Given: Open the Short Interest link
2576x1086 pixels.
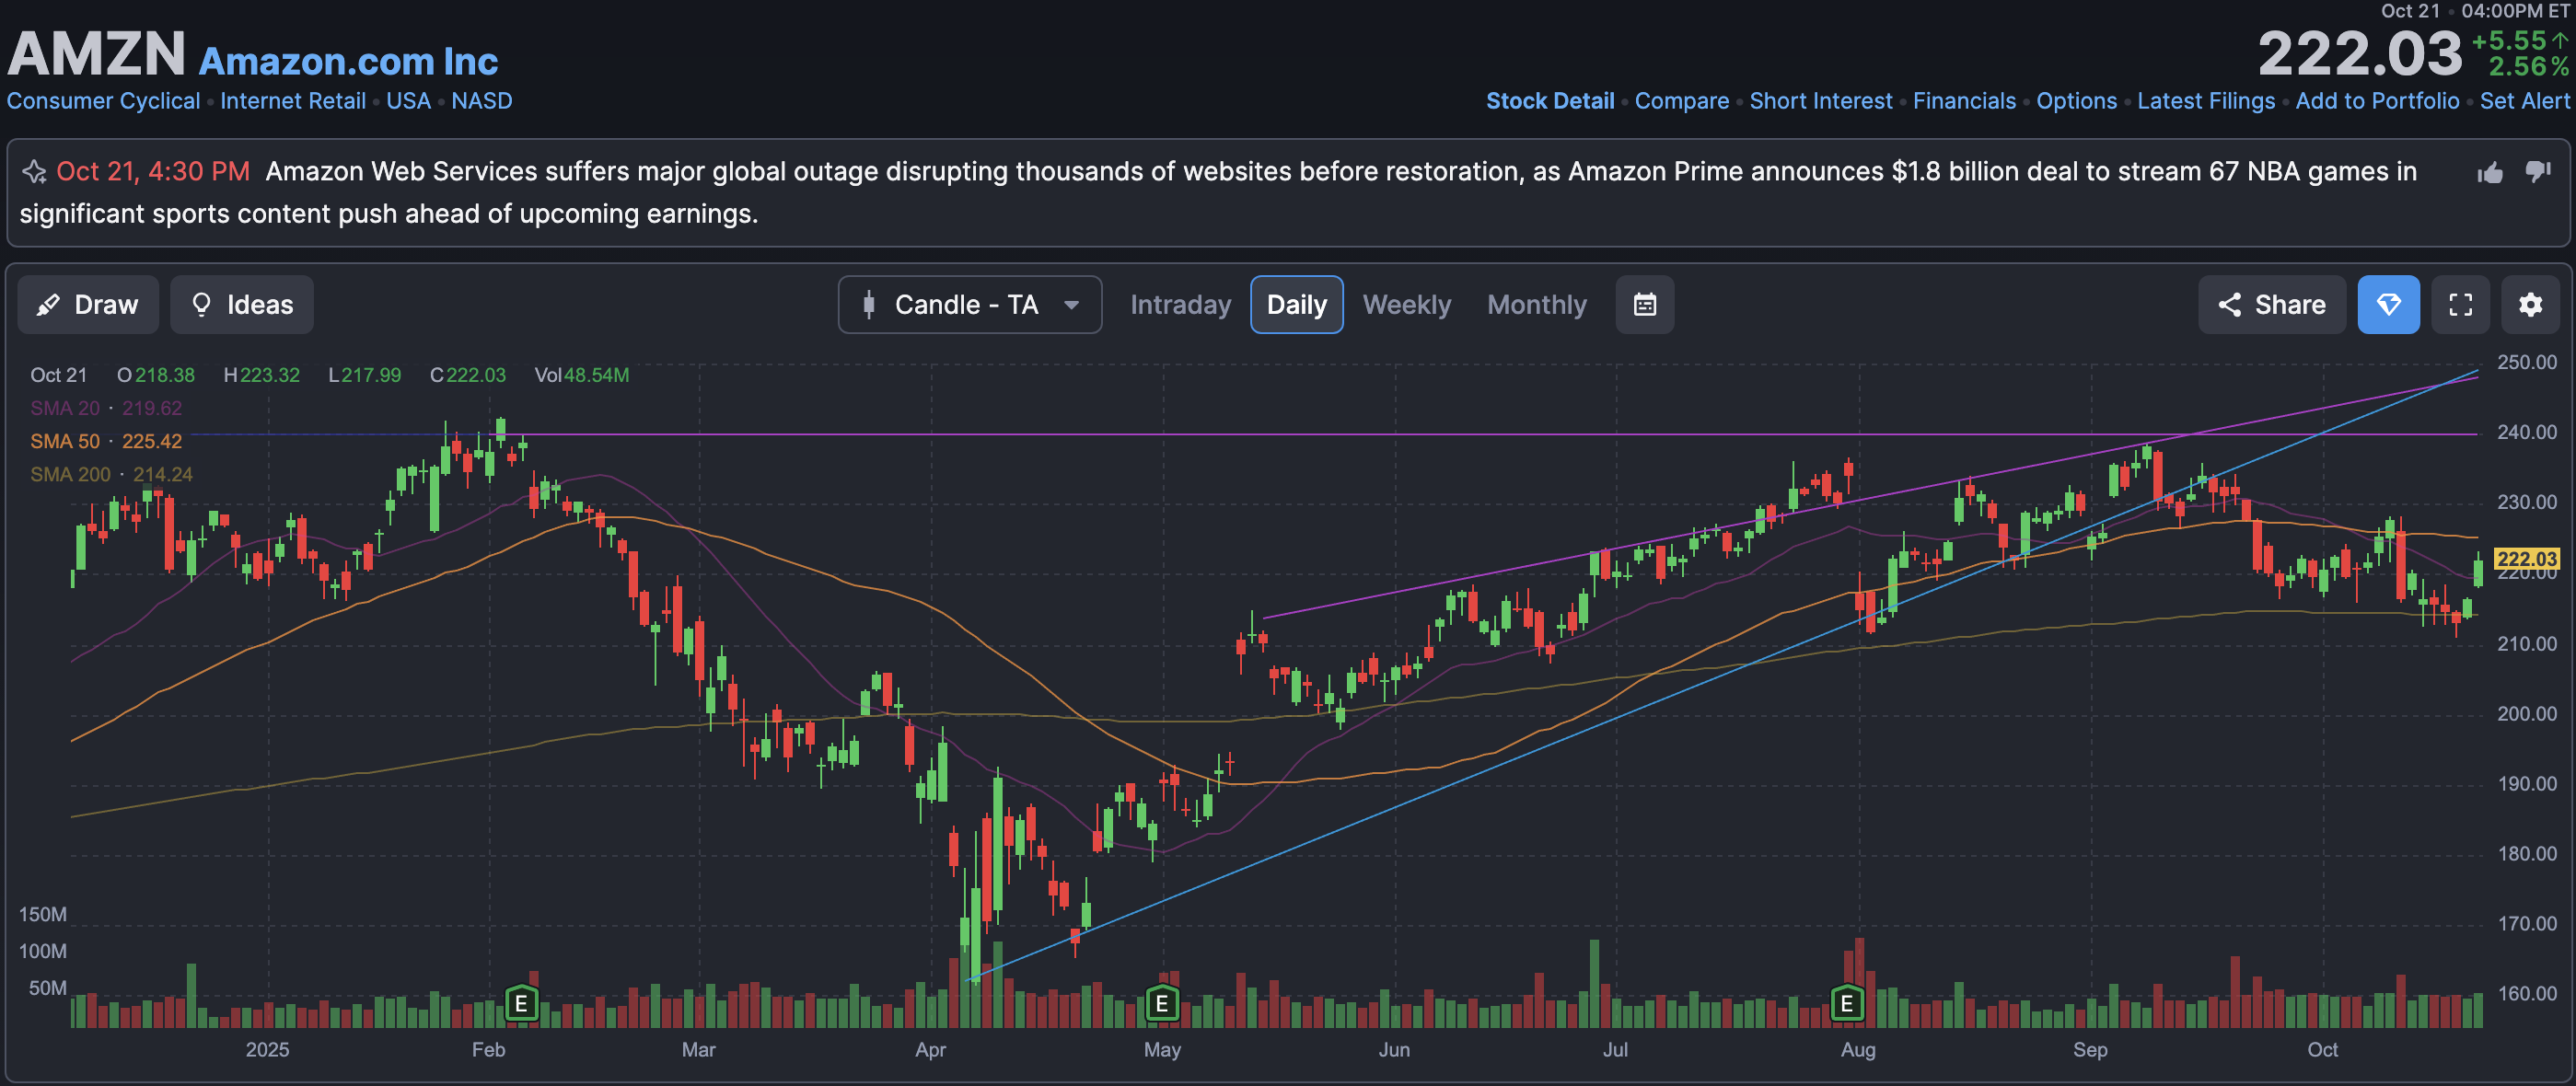Looking at the screenshot, I should point(1820,101).
